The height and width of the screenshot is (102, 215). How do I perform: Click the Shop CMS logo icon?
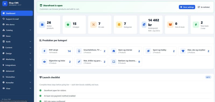pos(5,4)
